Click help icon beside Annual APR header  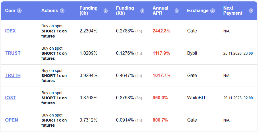click(x=177, y=11)
